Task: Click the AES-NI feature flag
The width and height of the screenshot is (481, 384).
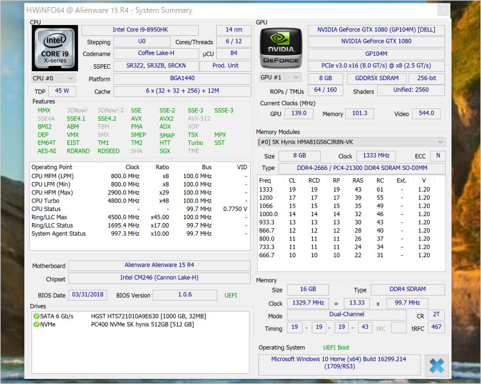Action: click(47, 151)
